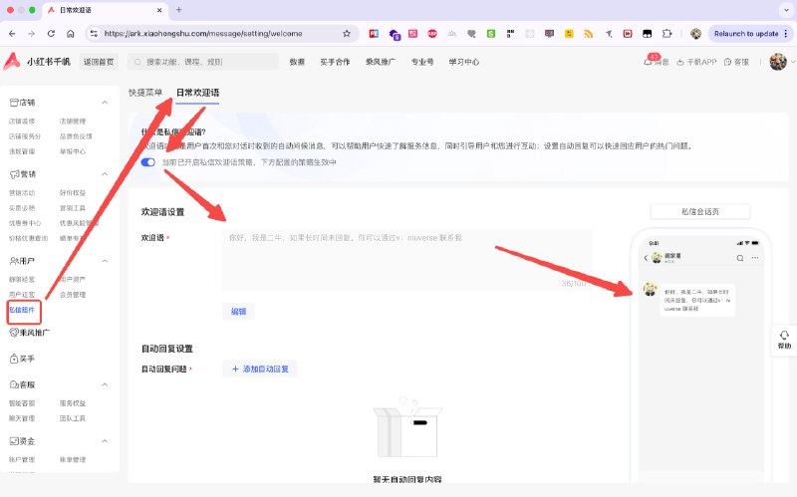Open site information icon in address bar
Screen dimensions: 797x497
click(94, 34)
